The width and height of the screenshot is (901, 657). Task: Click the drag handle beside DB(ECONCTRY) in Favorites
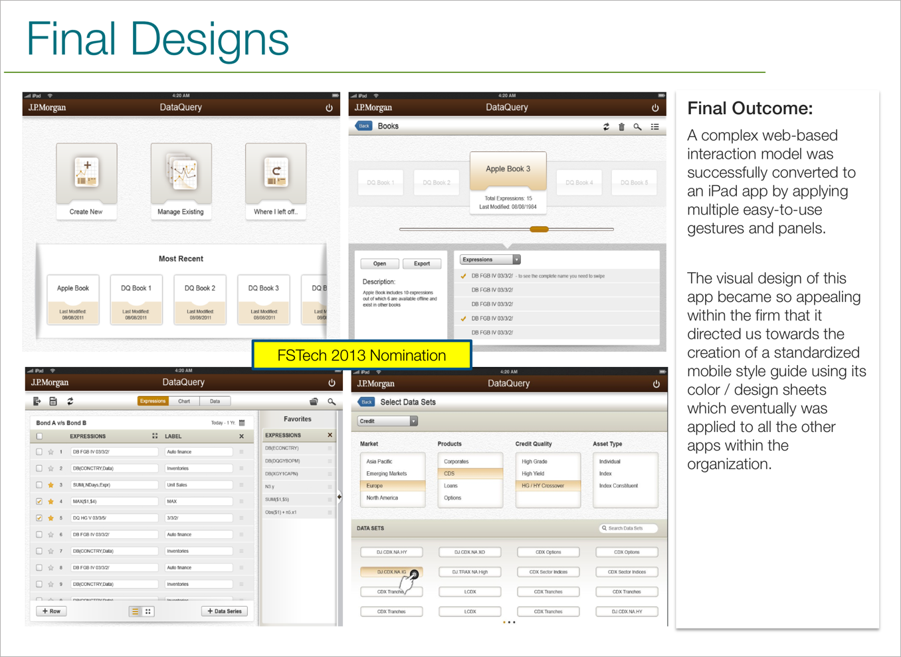pos(330,449)
